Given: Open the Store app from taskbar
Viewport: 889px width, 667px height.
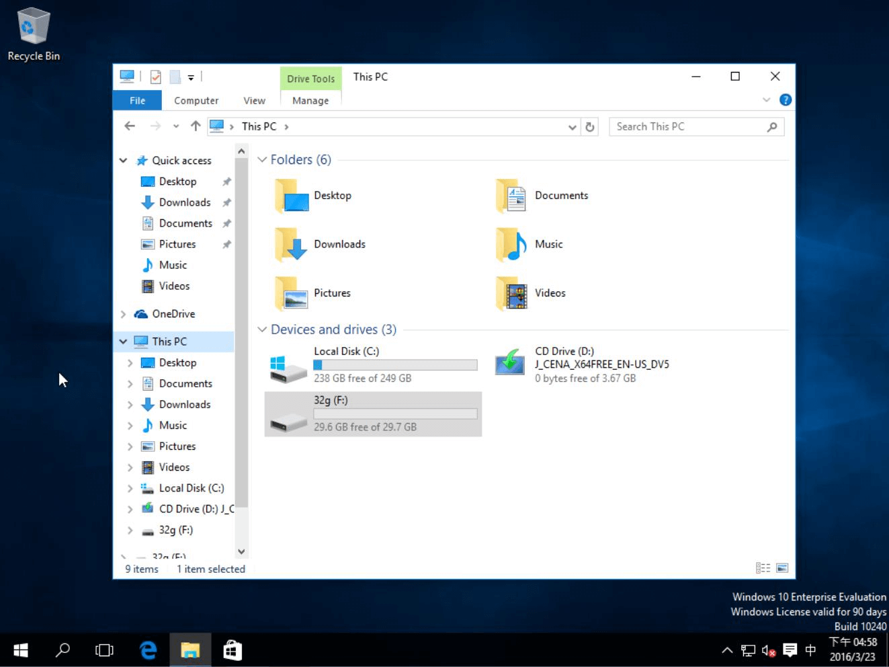Looking at the screenshot, I should click(x=232, y=650).
